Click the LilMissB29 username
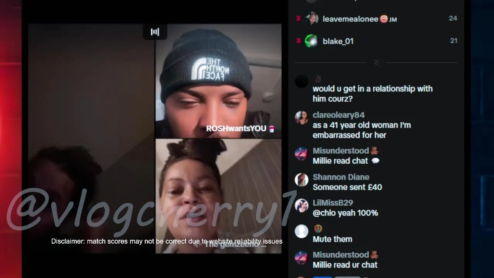The height and width of the screenshot is (278, 494). 333,203
